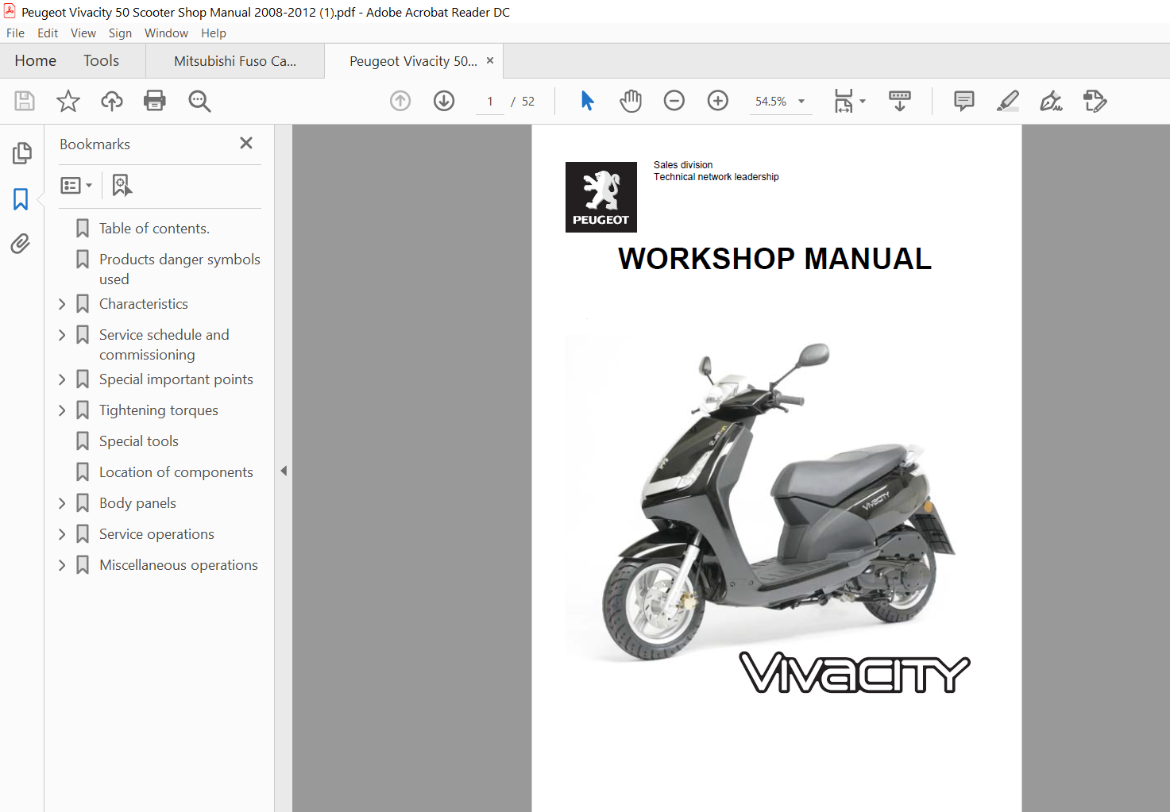Click the Peugeot logo on the page
1170x812 pixels.
pos(601,197)
